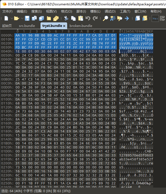
Task: Click byte 1E at row 0040h
Action: (x=18, y=51)
